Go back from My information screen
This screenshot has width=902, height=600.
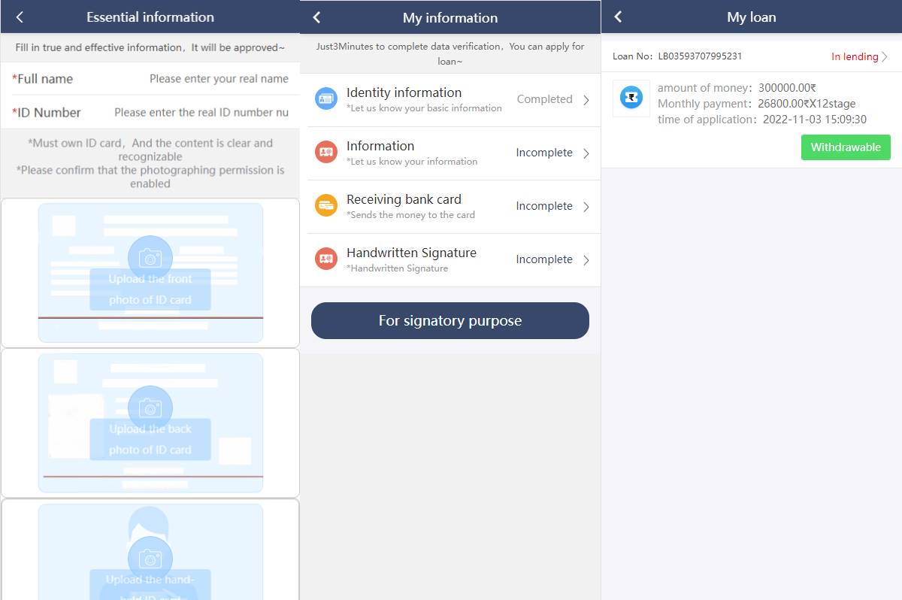click(316, 17)
